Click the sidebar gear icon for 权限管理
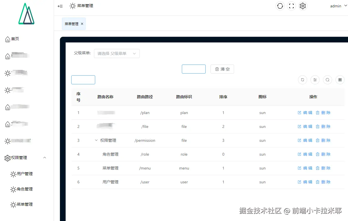This screenshot has height=221, width=348. pyautogui.click(x=8, y=158)
